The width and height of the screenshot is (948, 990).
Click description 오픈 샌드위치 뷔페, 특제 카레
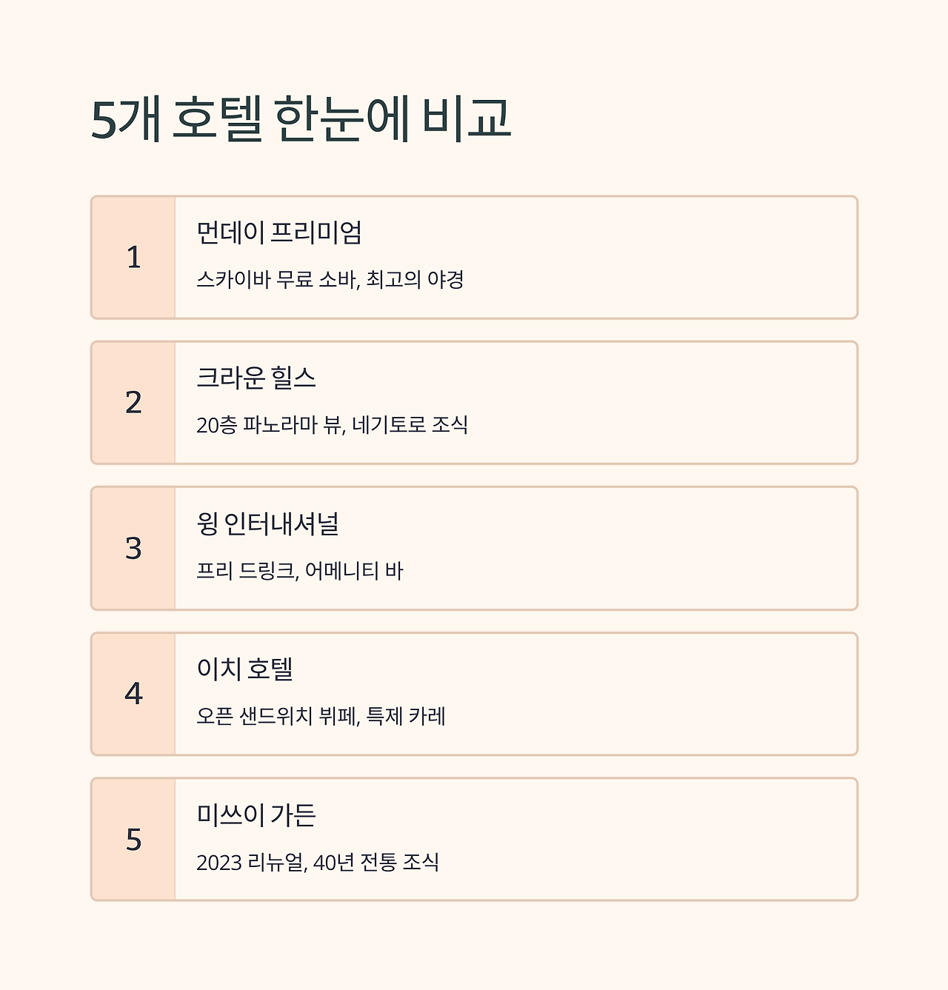tap(321, 716)
